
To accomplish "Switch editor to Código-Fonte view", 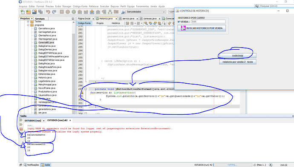I will (84, 23).
